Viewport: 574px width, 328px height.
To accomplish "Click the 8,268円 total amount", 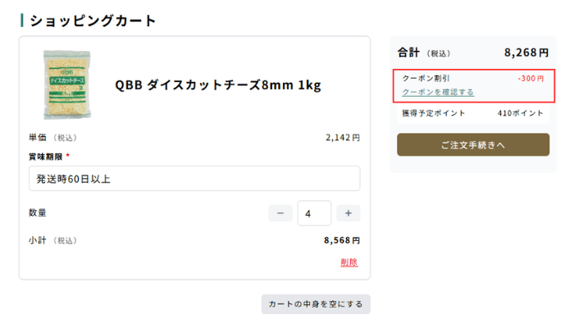I will coord(526,52).
